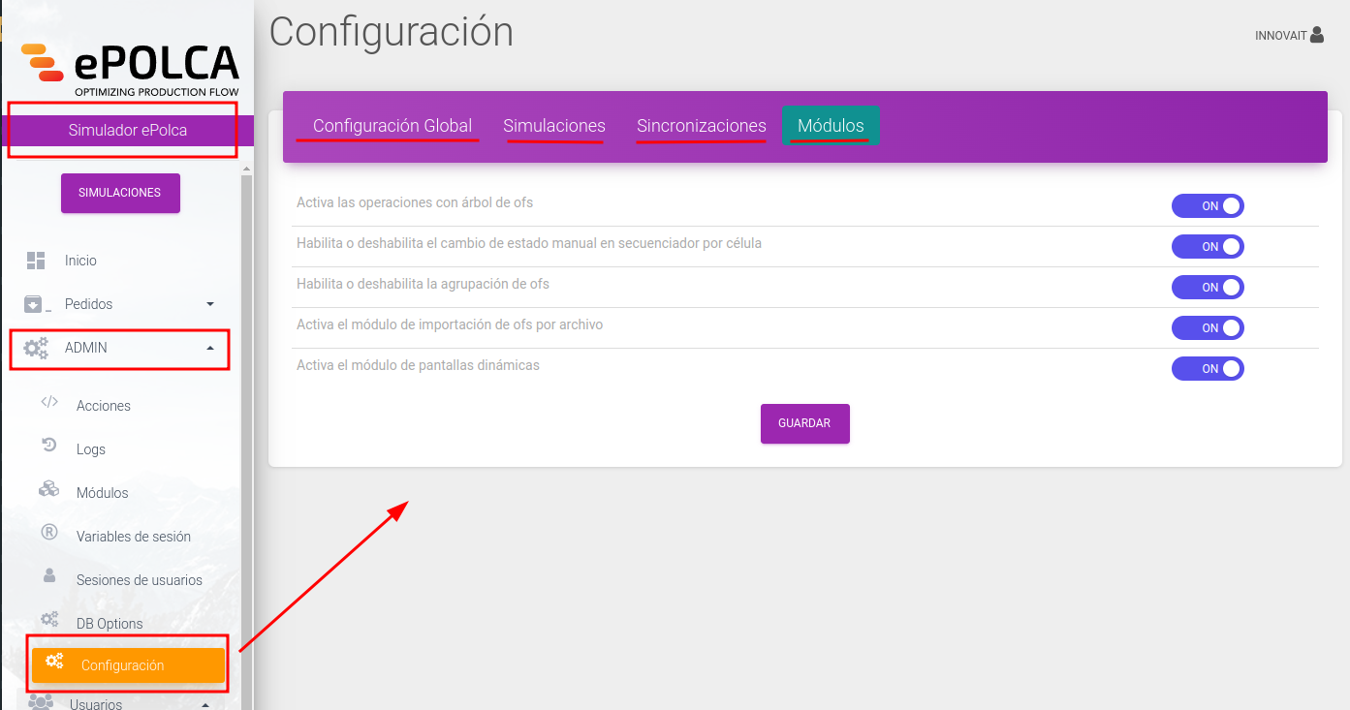Click the Acciones code brackets icon
This screenshot has height=710, width=1350.
click(x=49, y=402)
